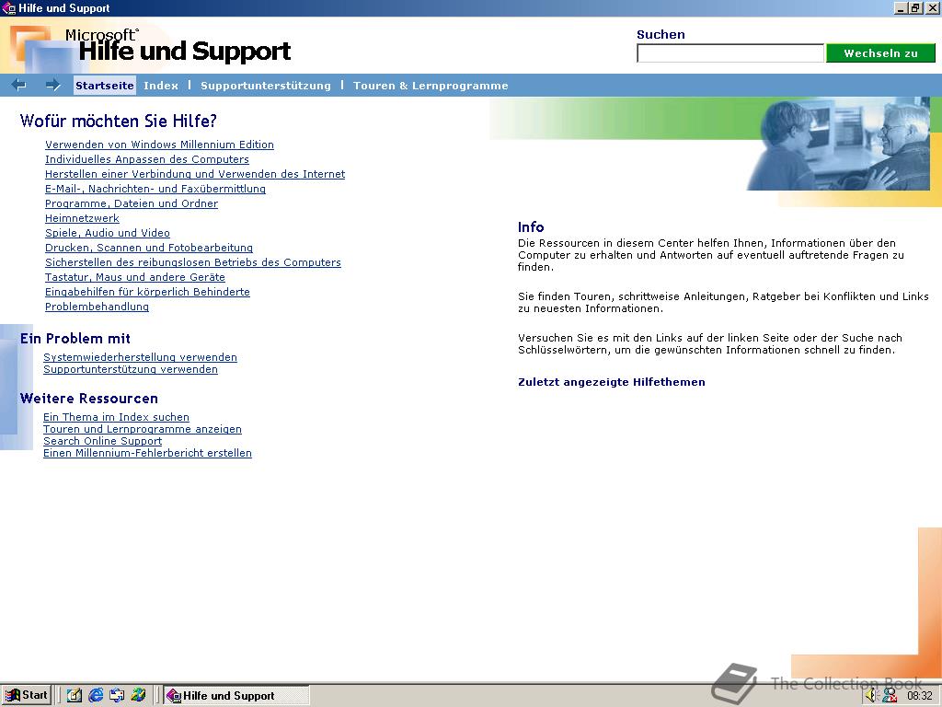942x707 pixels.
Task: Open E-Mail-, Nachrichten- und Faxübermittlung link
Action: click(155, 189)
